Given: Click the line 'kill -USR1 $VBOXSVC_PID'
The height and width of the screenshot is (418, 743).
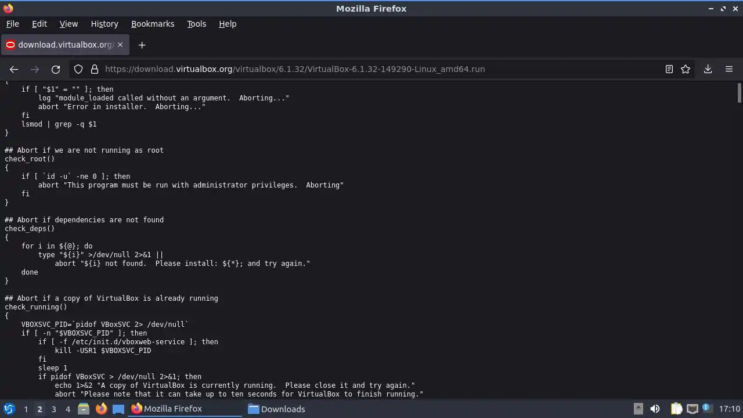Looking at the screenshot, I should 103,351.
